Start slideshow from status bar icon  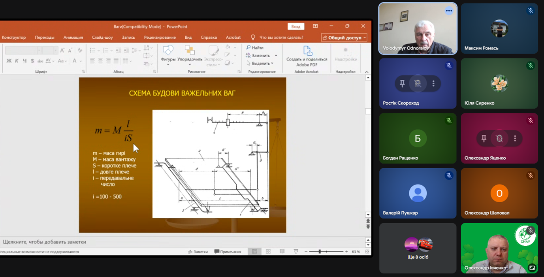(296, 252)
